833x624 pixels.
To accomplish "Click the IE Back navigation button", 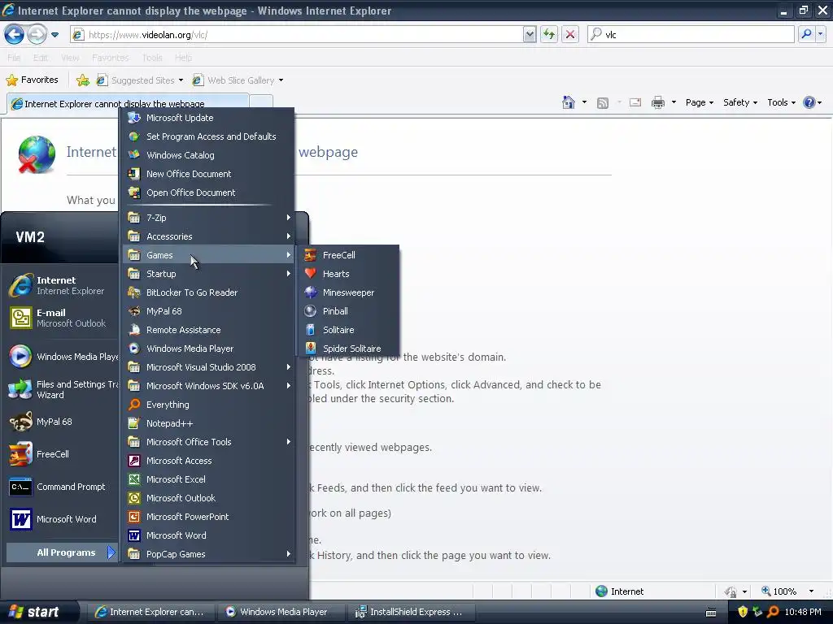I will [x=15, y=34].
